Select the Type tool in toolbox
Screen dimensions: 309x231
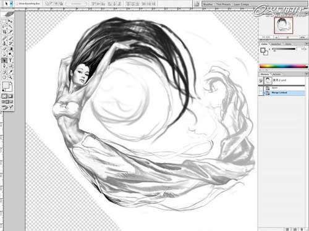pyautogui.click(x=11, y=61)
